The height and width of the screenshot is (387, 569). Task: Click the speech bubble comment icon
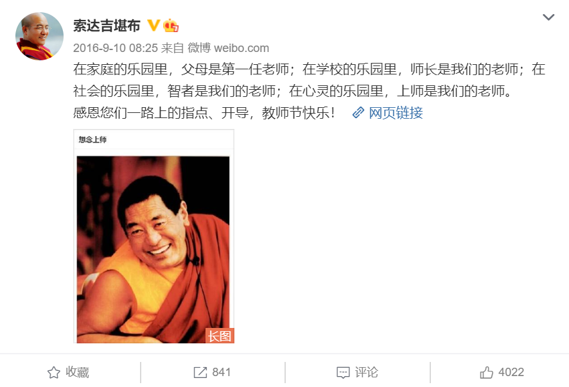pyautogui.click(x=343, y=372)
